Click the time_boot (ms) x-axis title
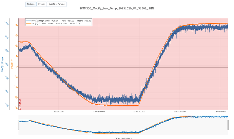Viewport: 234px width, 139px height. point(123,138)
